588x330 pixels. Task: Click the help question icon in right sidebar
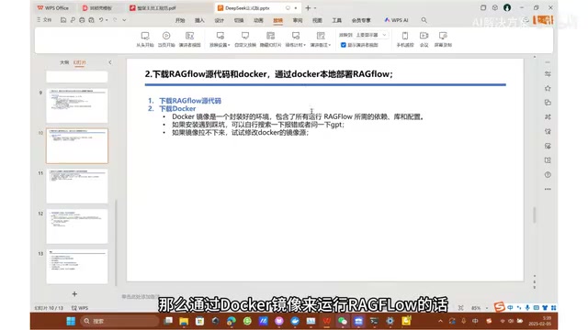point(548,175)
